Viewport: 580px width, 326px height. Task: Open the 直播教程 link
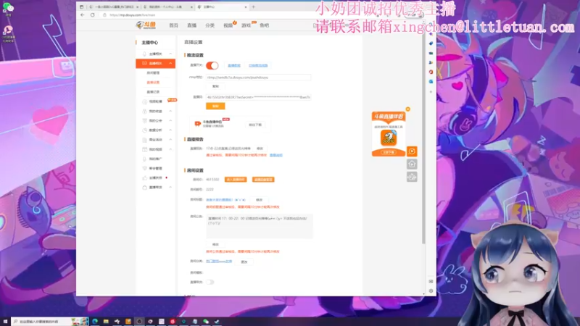(234, 65)
